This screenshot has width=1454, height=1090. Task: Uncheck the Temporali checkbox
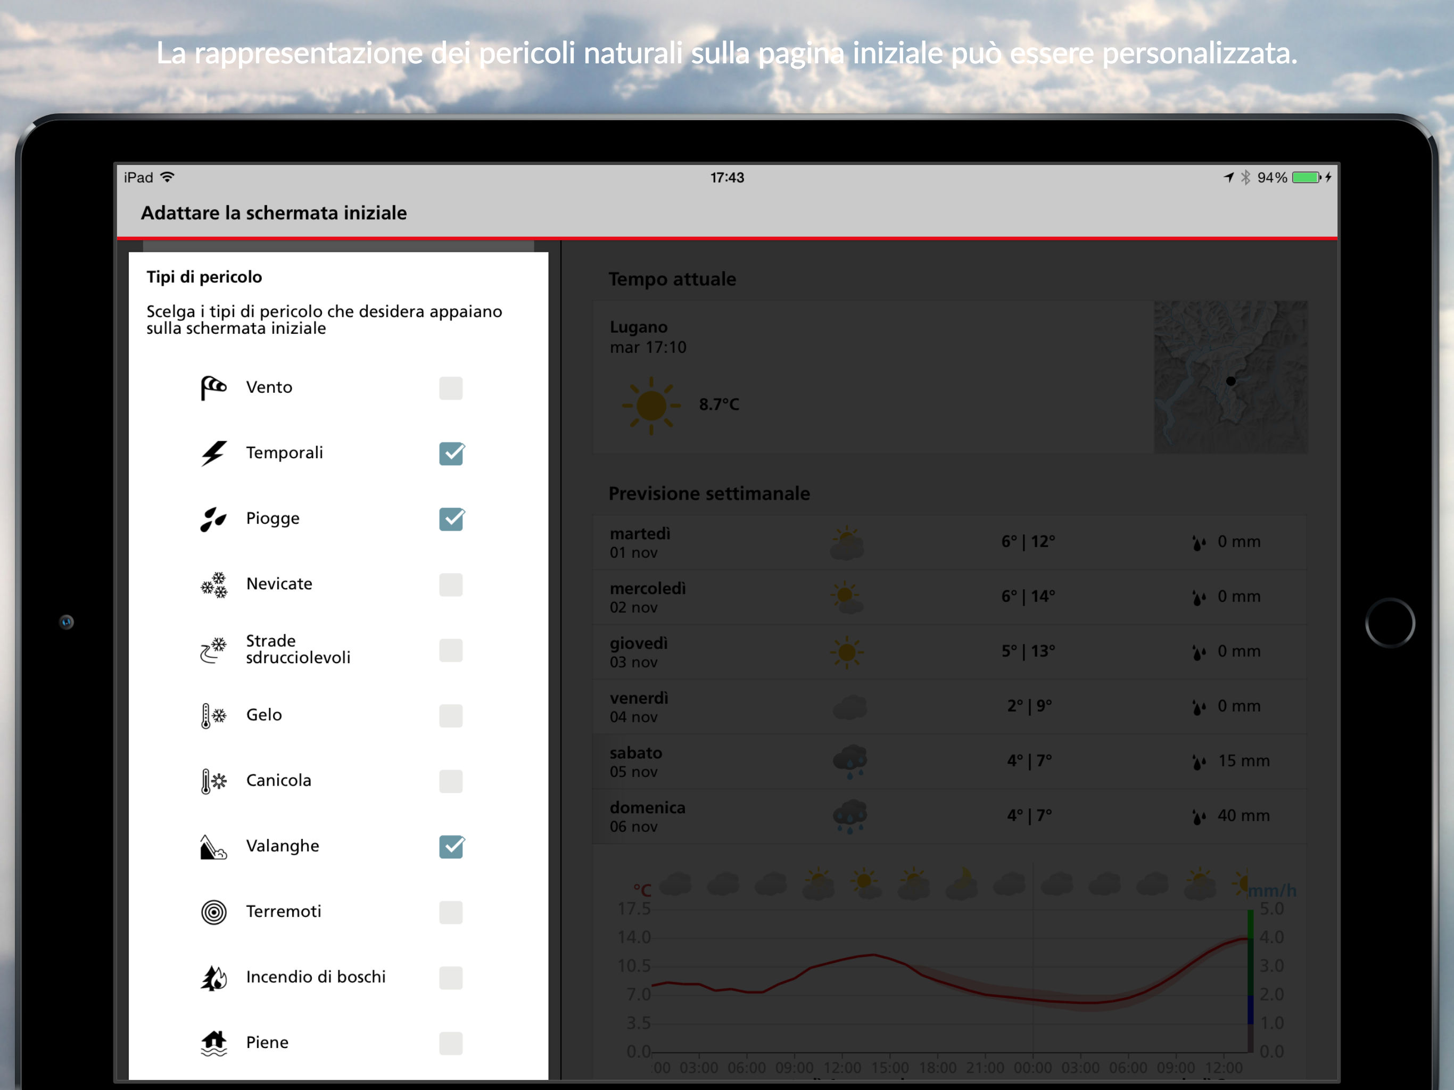(x=451, y=453)
